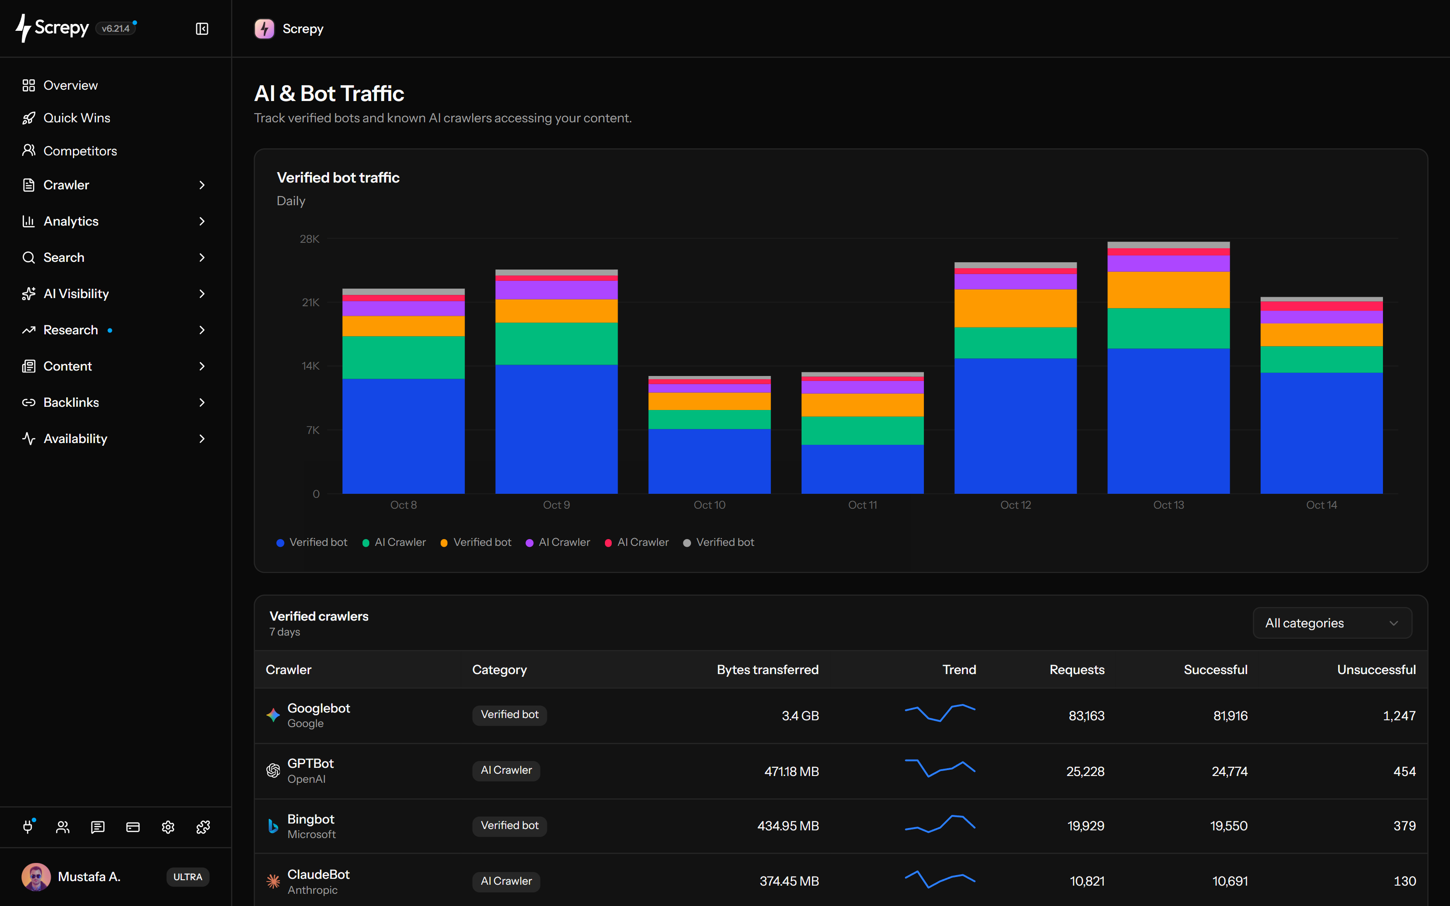Expand the Search menu chevron
This screenshot has height=906, width=1450.
click(202, 258)
